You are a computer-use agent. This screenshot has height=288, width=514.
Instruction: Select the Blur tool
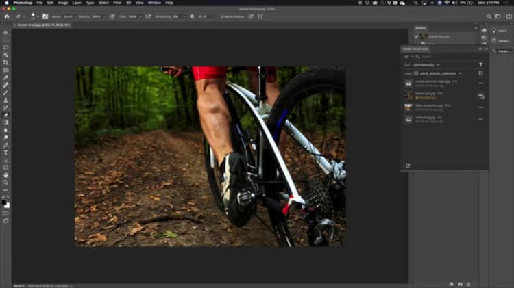(x=5, y=130)
